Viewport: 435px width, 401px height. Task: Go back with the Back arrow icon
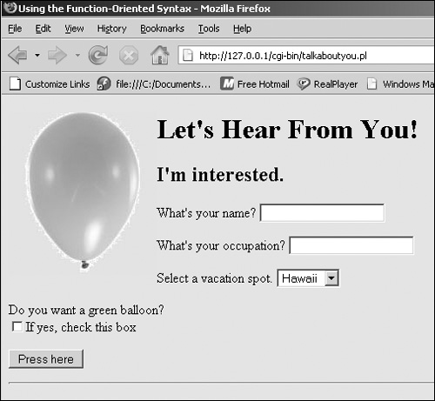(18, 55)
